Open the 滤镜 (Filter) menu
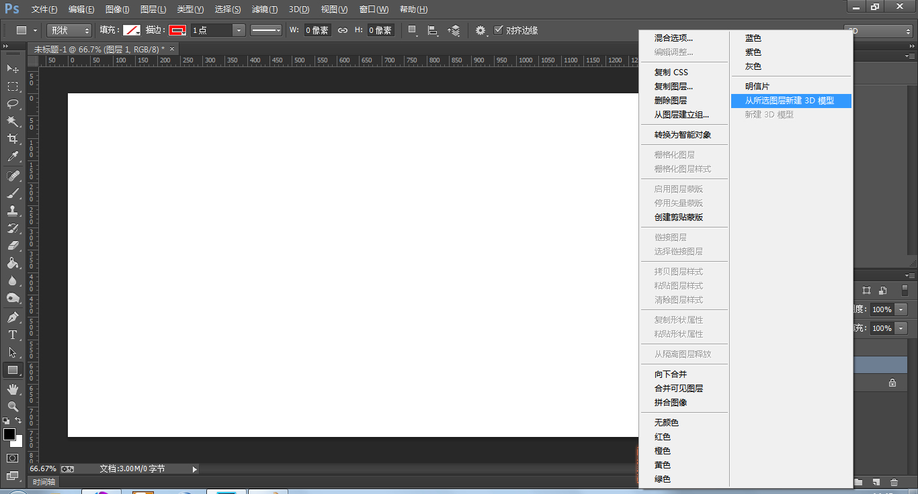918x494 pixels. (265, 9)
